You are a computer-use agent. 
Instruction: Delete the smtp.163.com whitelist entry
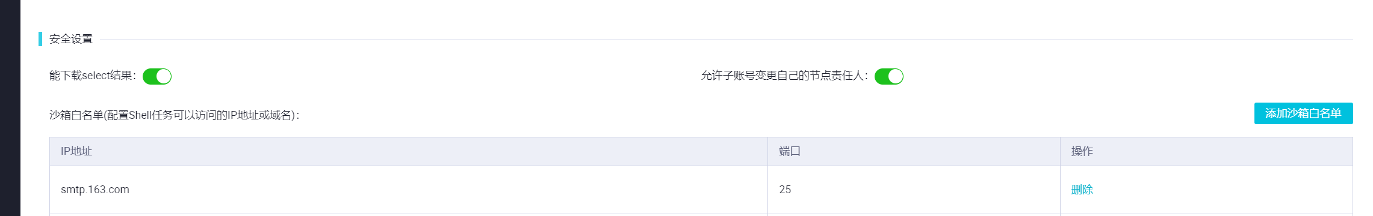pos(1082,190)
